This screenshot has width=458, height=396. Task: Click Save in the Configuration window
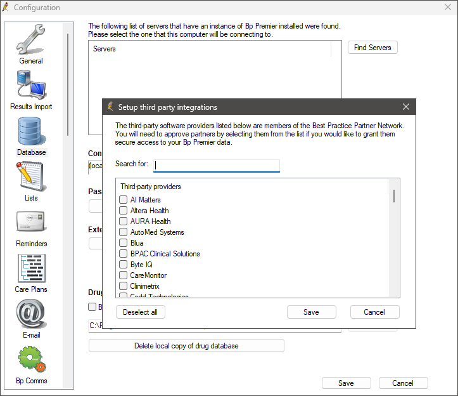tap(346, 383)
